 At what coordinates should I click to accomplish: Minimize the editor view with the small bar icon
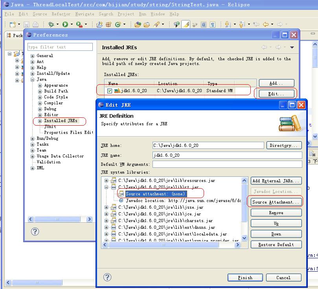313,33
